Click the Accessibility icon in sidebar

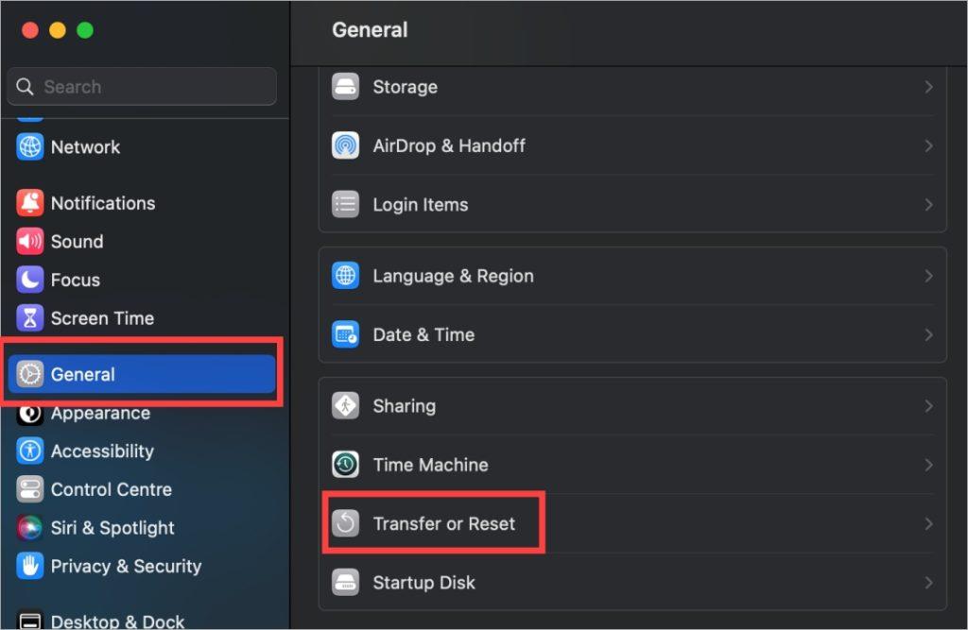coord(29,451)
